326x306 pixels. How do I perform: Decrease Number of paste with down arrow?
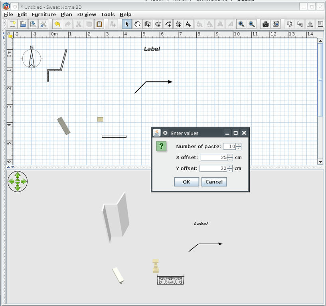pyautogui.click(x=239, y=148)
